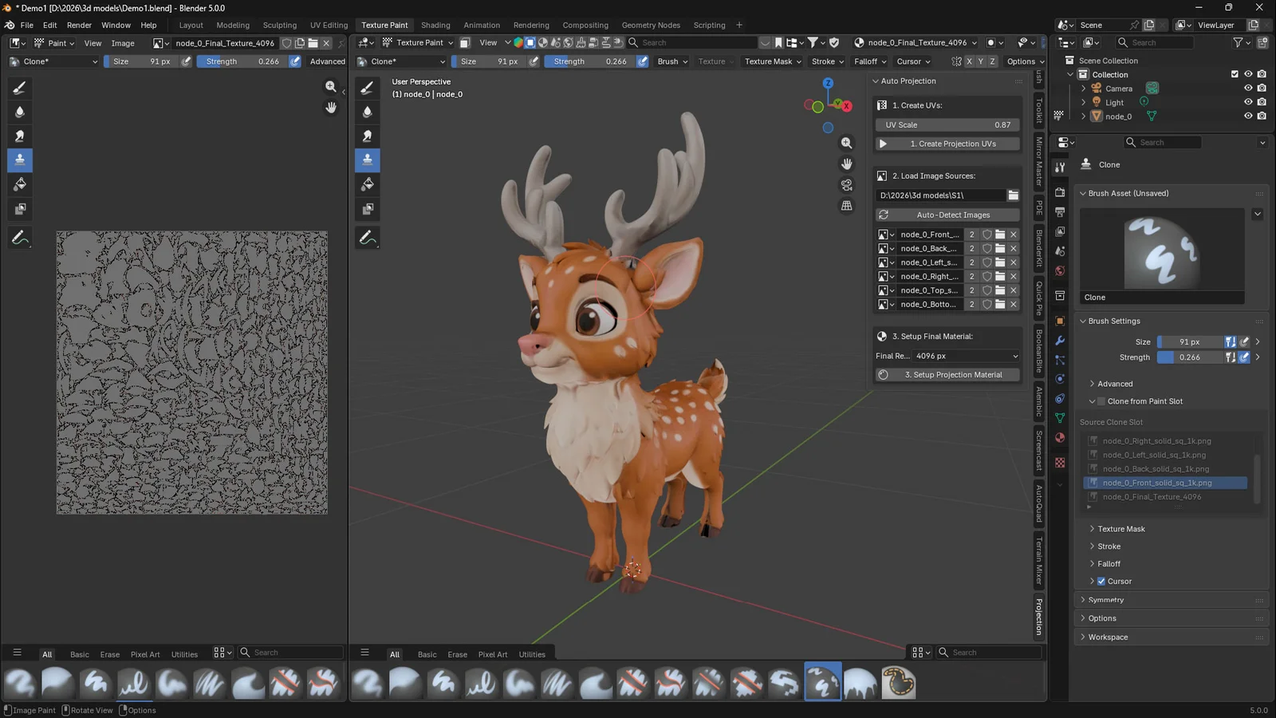Select the Draw brush tool

click(19, 88)
